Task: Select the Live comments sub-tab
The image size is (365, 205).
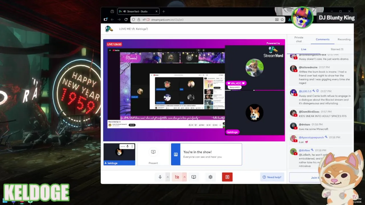Action: coord(304,49)
